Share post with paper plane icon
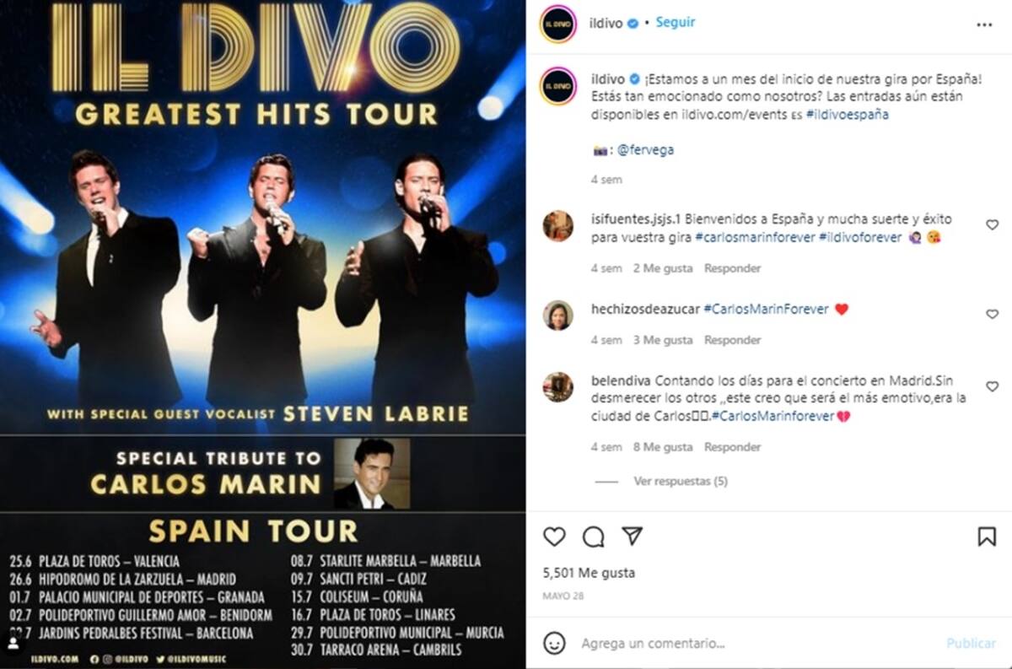Viewport: 1012px width, 669px height. click(x=632, y=537)
